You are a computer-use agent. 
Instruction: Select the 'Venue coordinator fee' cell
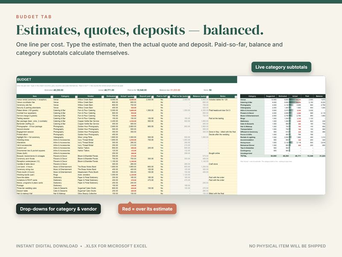coord(35,102)
